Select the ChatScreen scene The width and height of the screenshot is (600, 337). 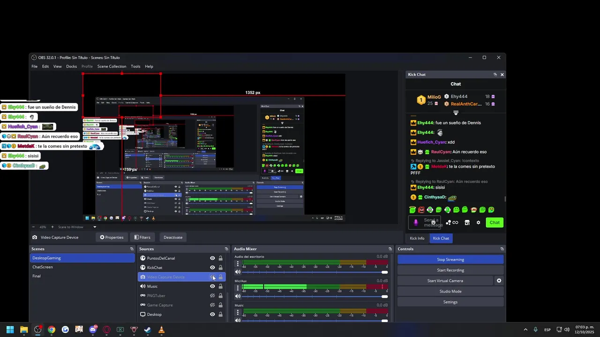[x=82, y=267]
